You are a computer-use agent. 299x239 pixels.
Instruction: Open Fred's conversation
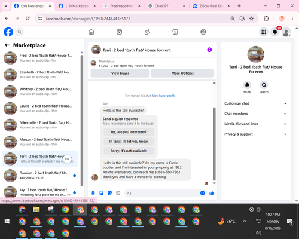[x=40, y=58]
